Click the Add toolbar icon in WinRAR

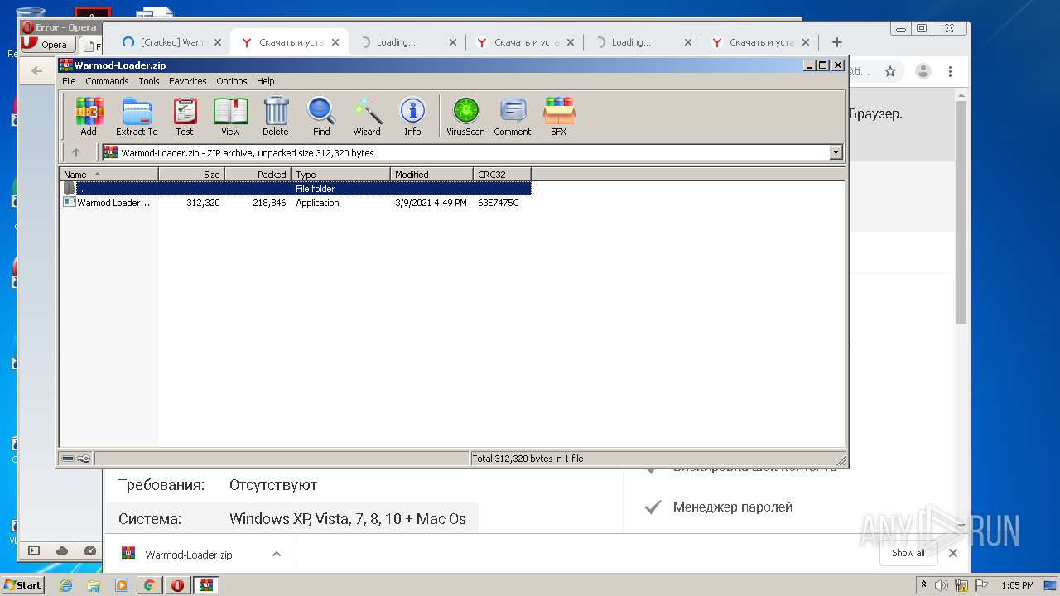pos(89,116)
